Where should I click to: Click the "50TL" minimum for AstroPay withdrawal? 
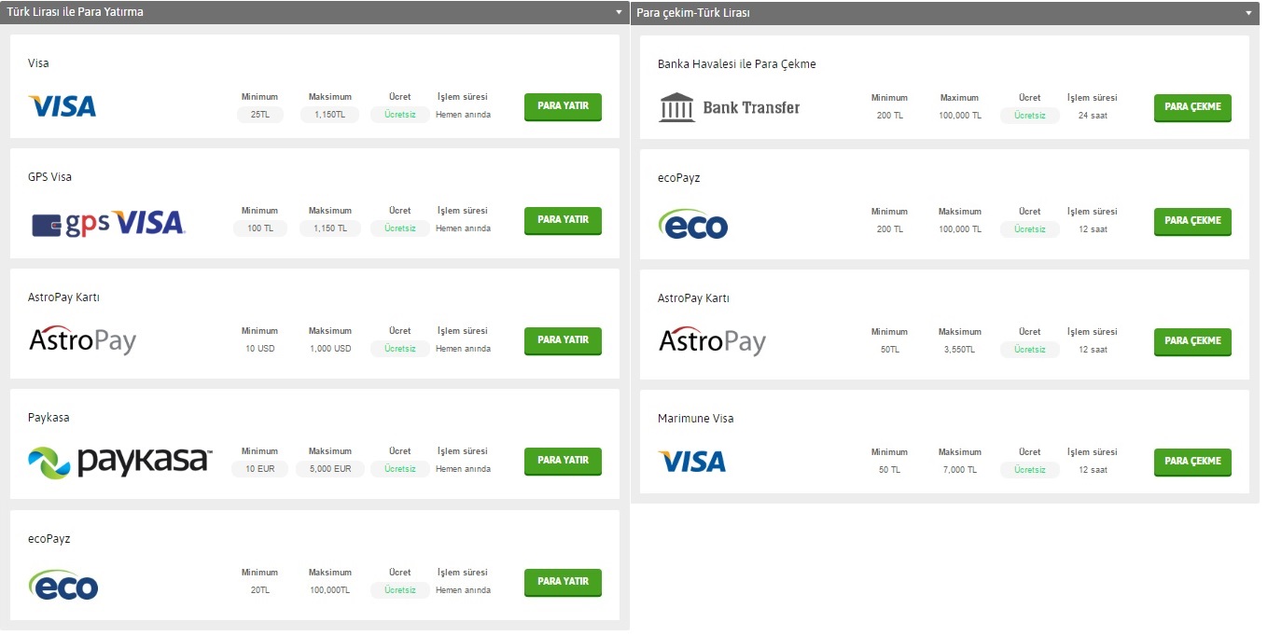(x=890, y=350)
